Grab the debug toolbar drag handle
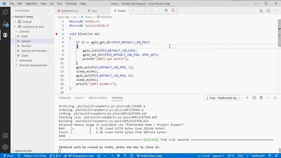This screenshot has width=281, height=158. [133, 11]
